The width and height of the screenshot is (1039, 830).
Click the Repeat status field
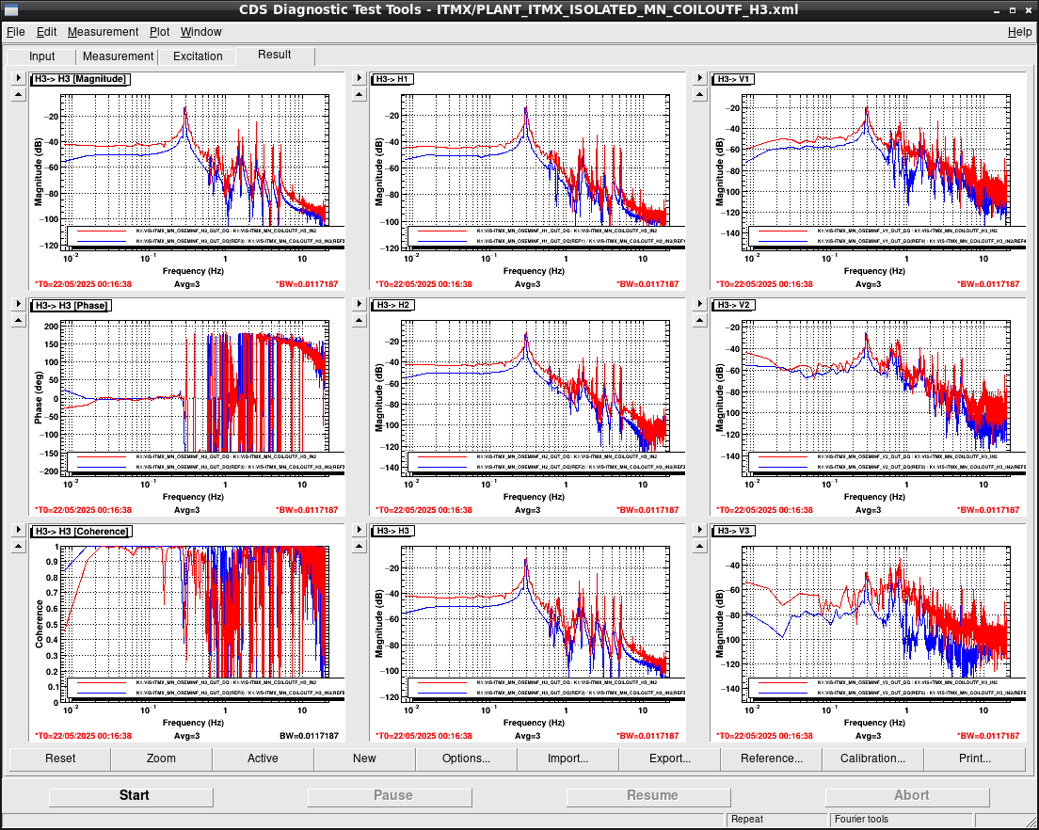coord(776,820)
